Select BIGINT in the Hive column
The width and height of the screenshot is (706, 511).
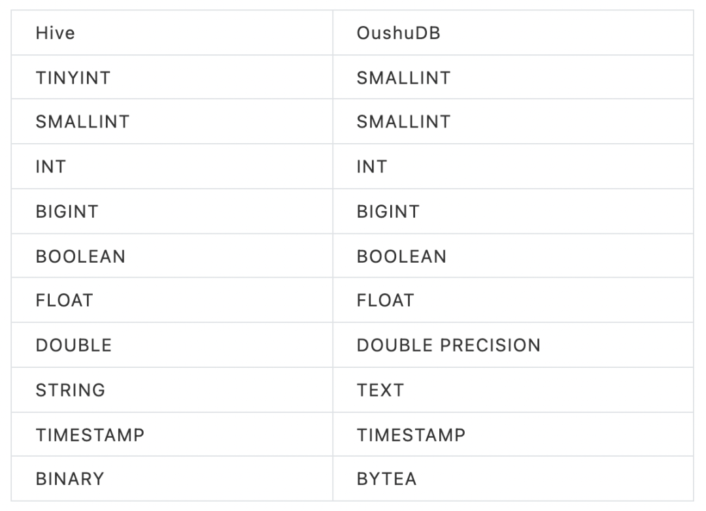[67, 212]
